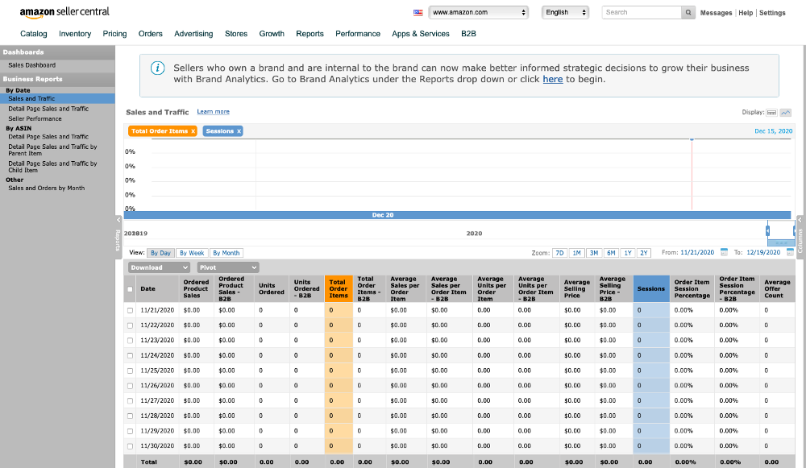Check the 11/28/2020 row checkbox

point(130,416)
